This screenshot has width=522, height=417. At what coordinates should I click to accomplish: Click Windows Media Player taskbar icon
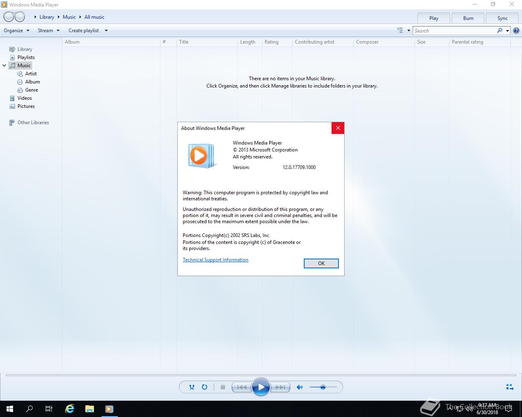pos(109,409)
